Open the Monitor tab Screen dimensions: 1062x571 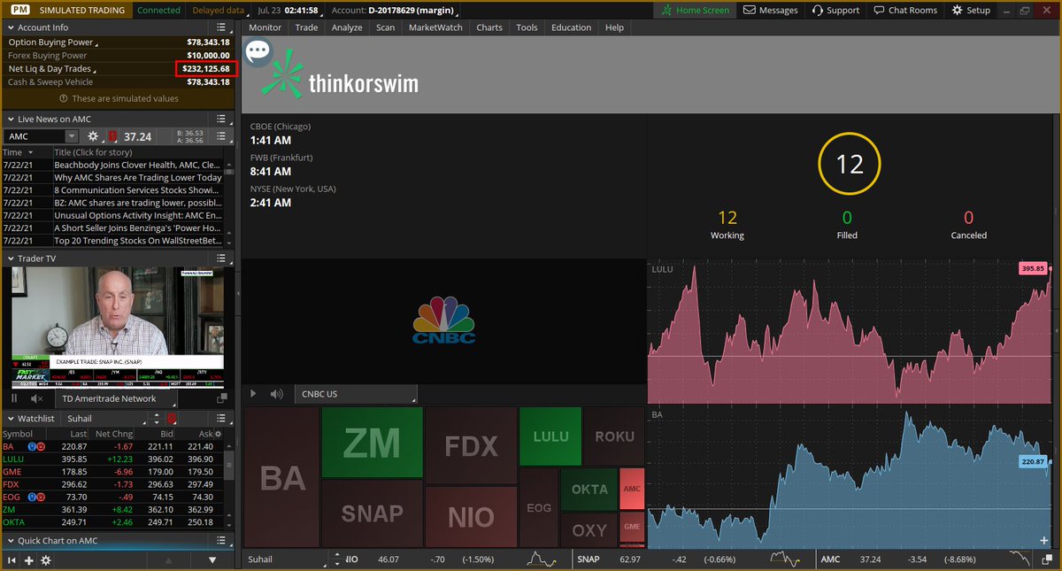coord(265,27)
